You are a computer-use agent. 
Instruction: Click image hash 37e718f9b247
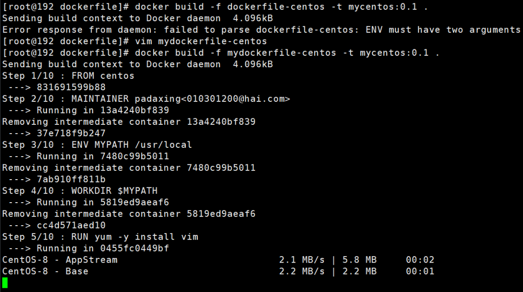tap(71, 133)
